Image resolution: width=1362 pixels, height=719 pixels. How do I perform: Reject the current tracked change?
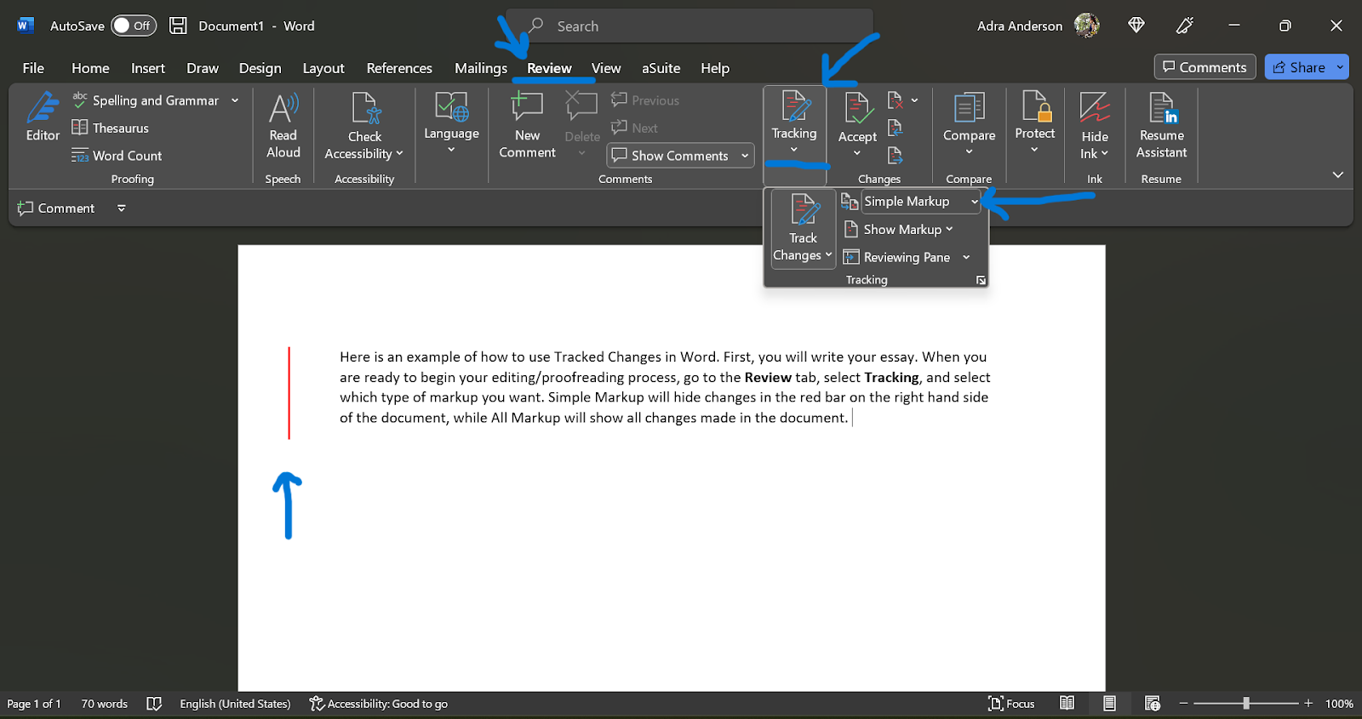[x=896, y=100]
